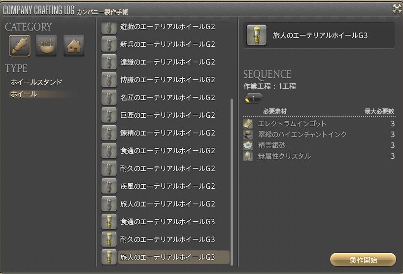Click the 精霊銀砂 material icon
The width and height of the screenshot is (403, 274).
248,145
